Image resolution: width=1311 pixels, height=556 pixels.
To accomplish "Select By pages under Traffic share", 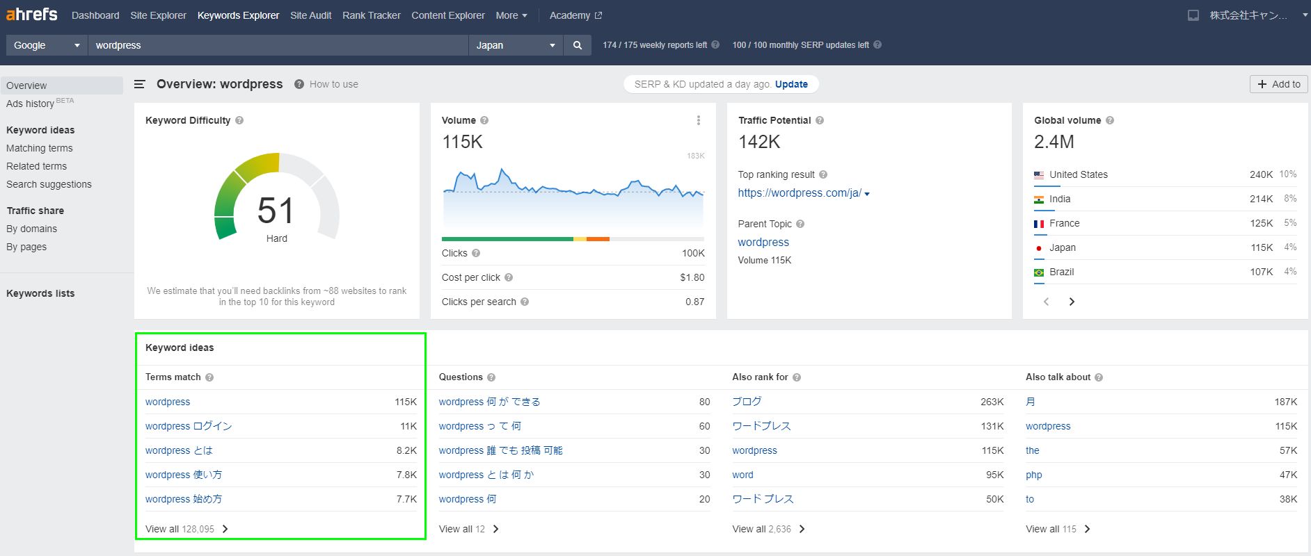I will [x=26, y=247].
